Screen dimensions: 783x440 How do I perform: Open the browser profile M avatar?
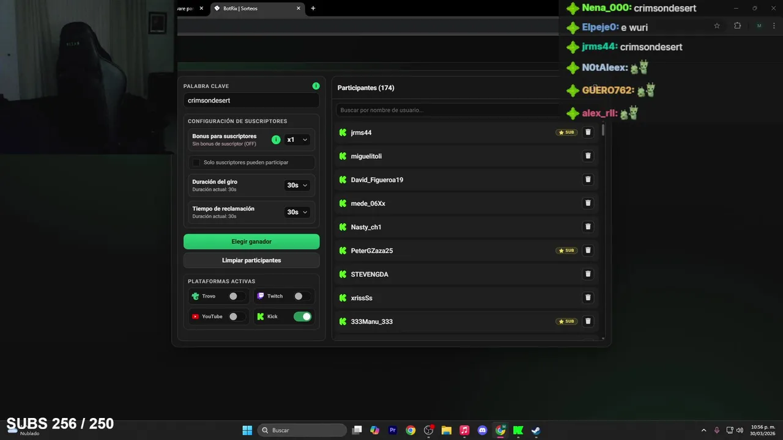pyautogui.click(x=759, y=26)
